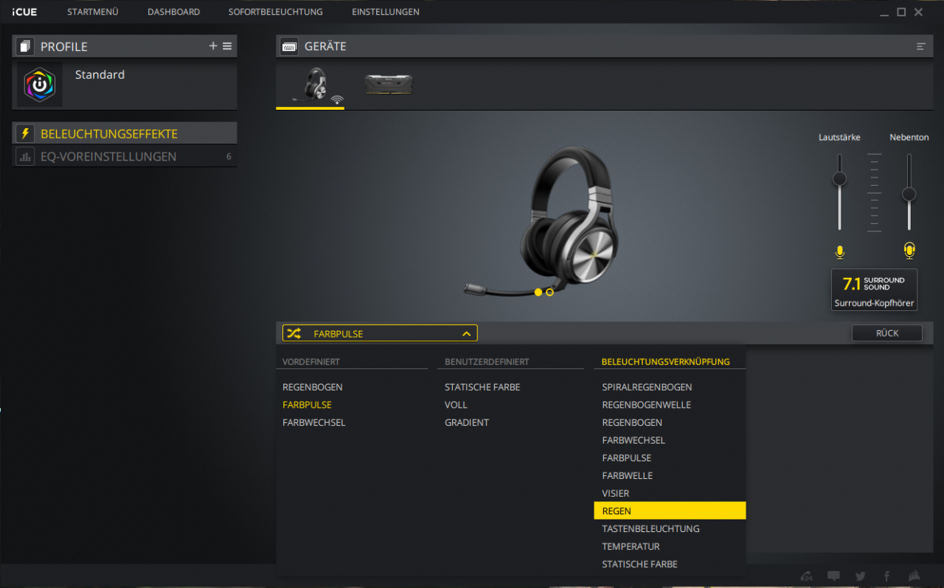Select Spiralregenbogen lighting link

(647, 387)
